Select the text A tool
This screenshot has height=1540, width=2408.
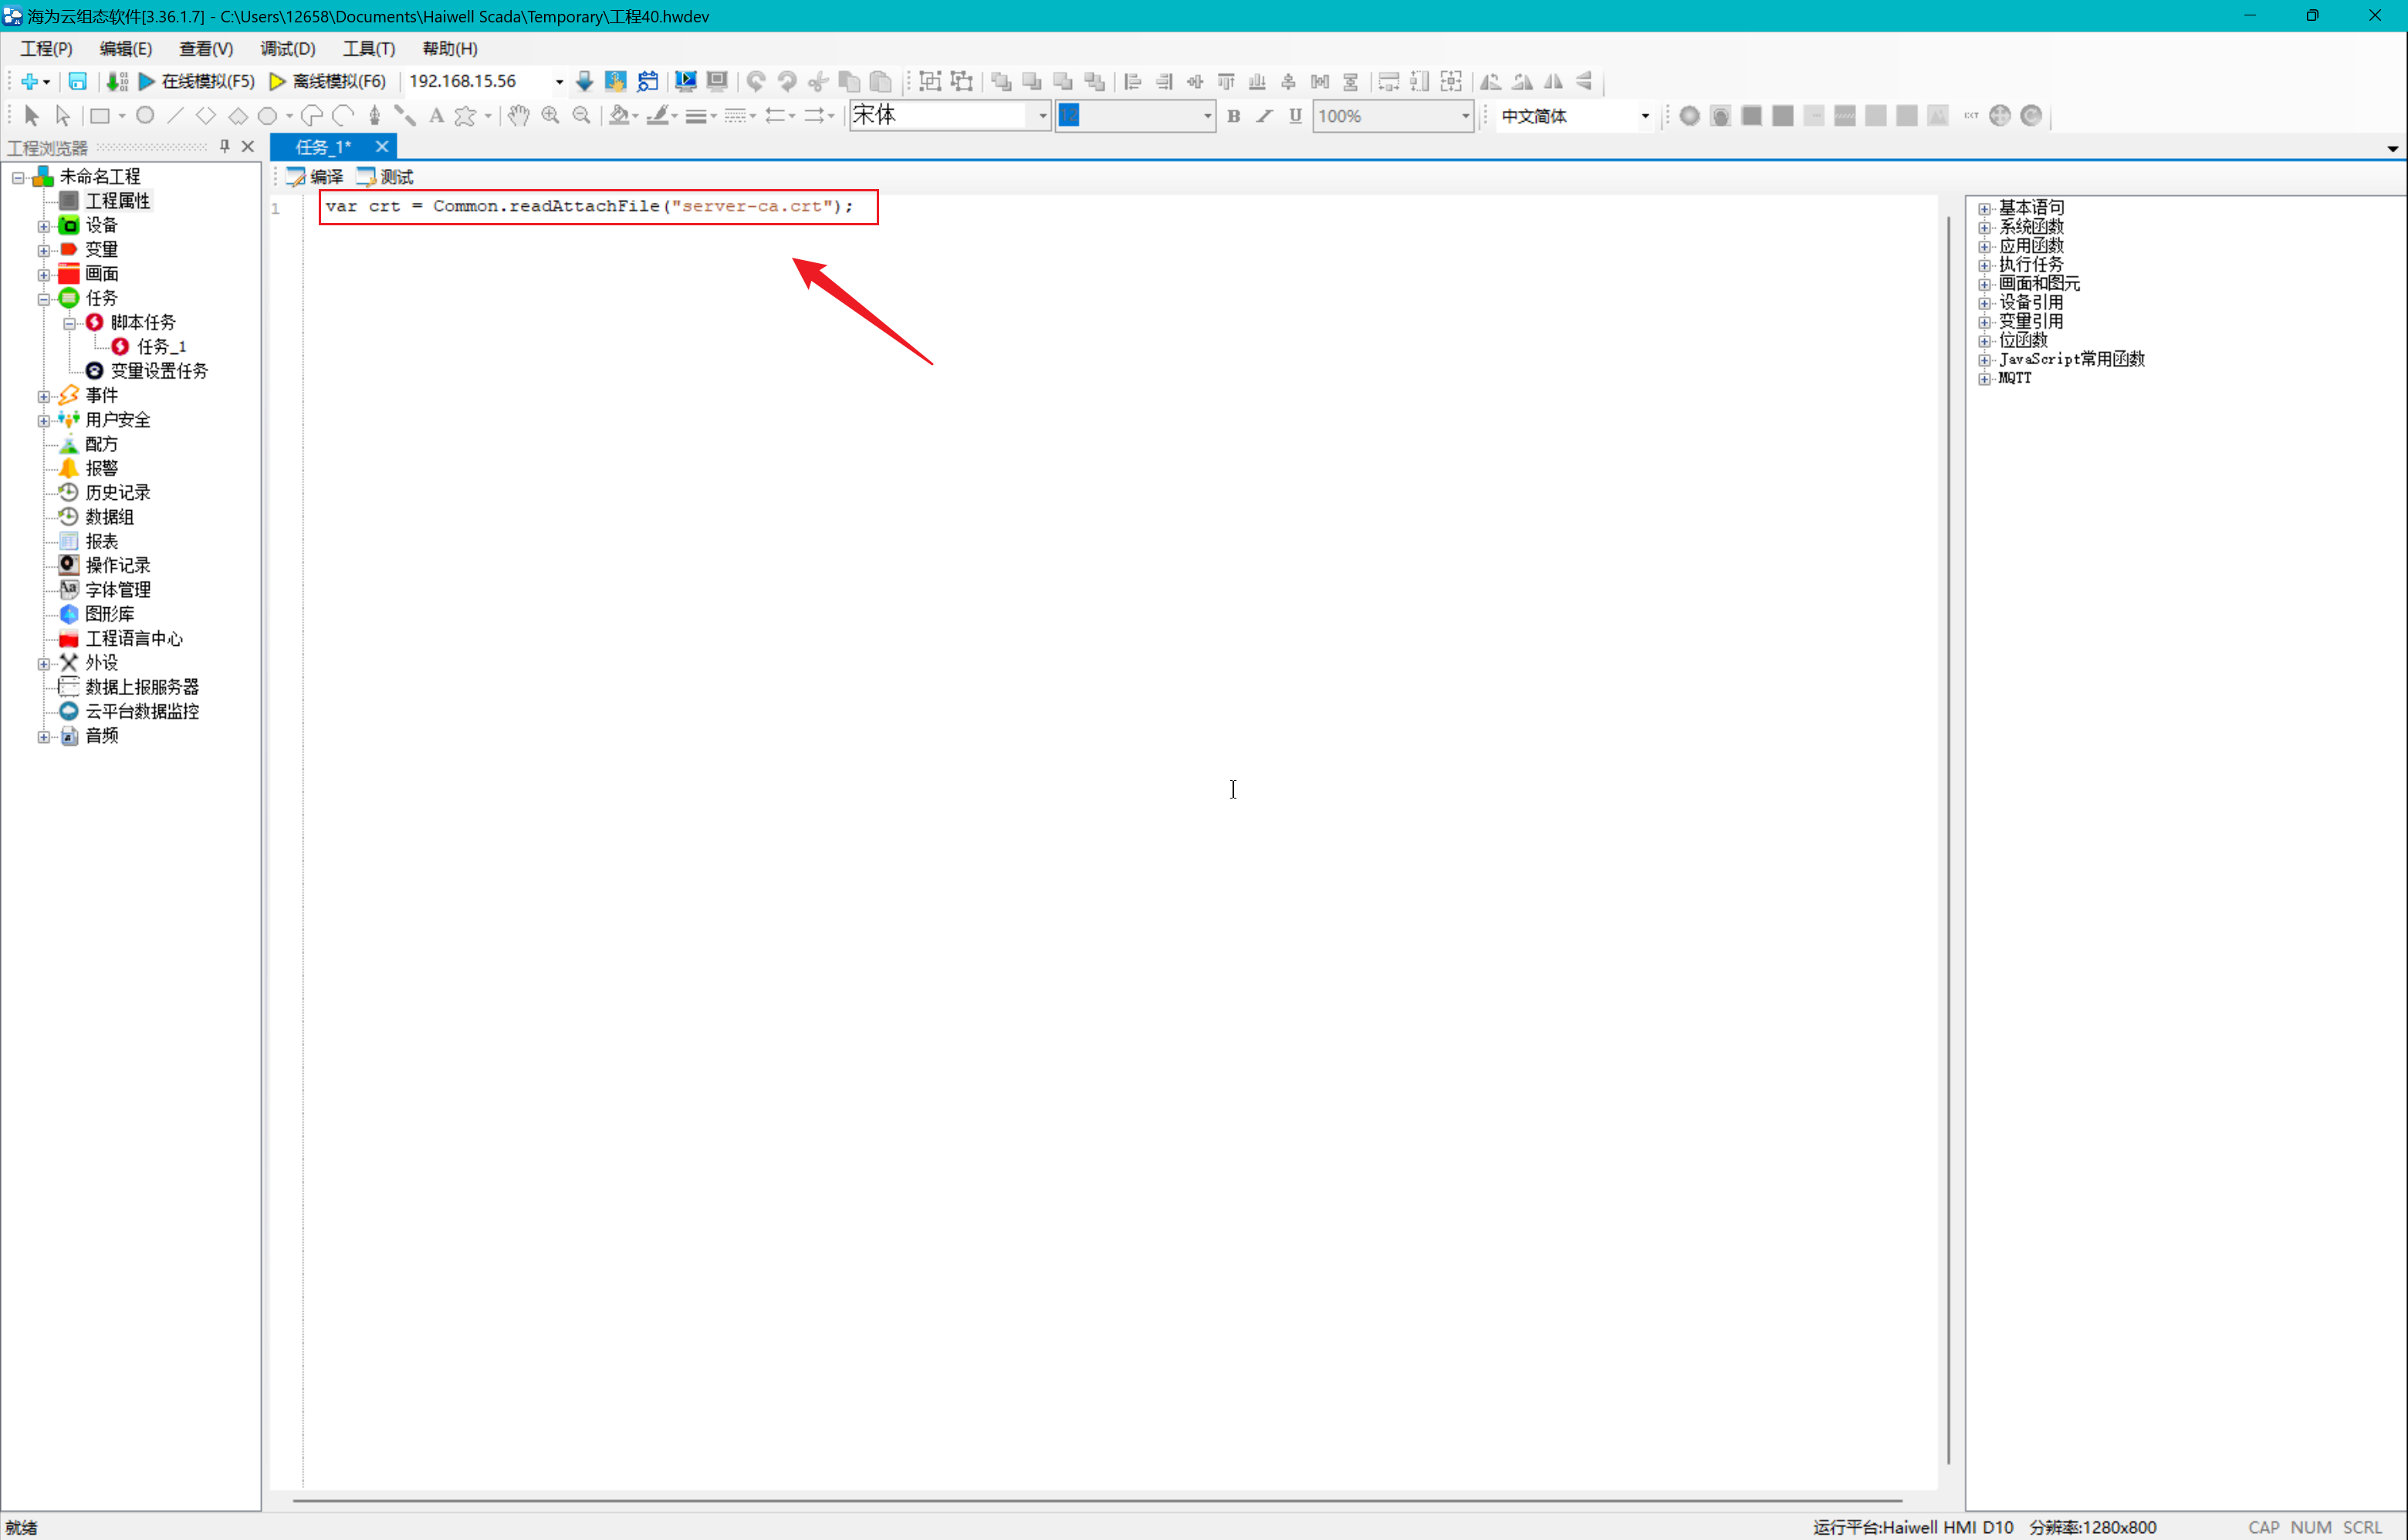[436, 116]
